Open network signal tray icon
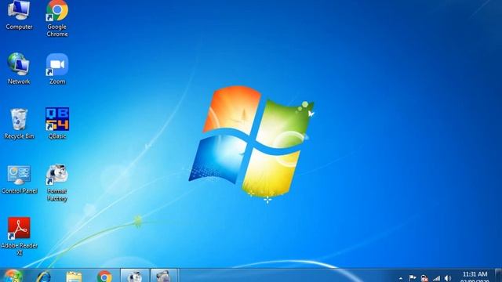The height and width of the screenshot is (282, 502). 436,279
